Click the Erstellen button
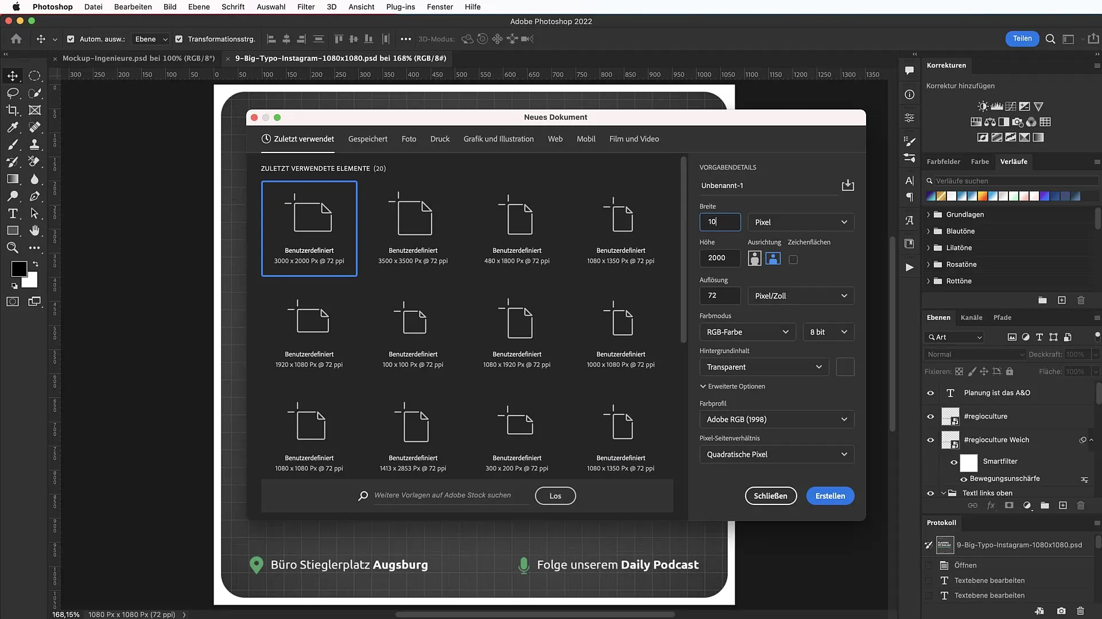This screenshot has height=619, width=1102. click(829, 495)
